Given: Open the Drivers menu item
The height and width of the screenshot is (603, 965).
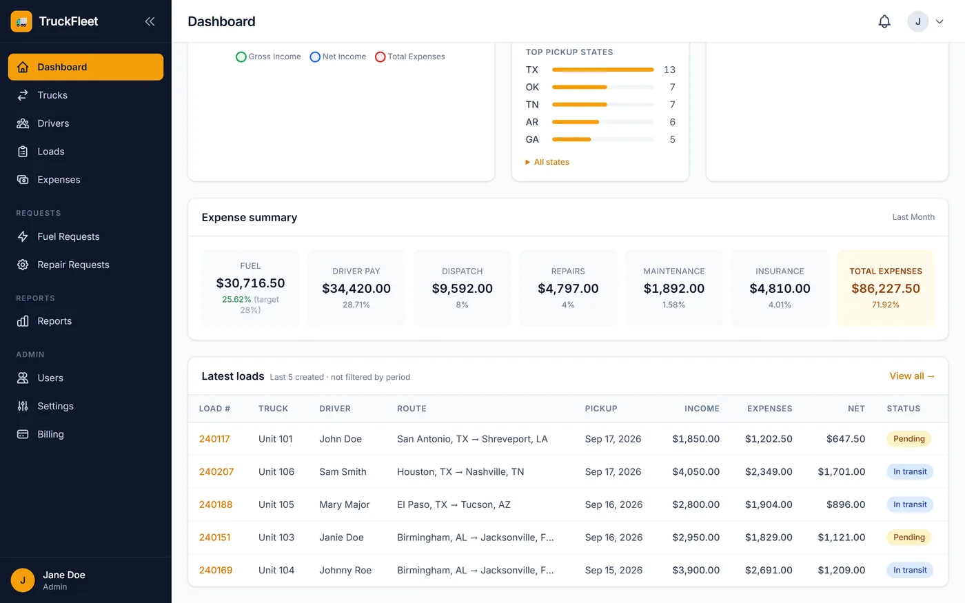Looking at the screenshot, I should 85,123.
